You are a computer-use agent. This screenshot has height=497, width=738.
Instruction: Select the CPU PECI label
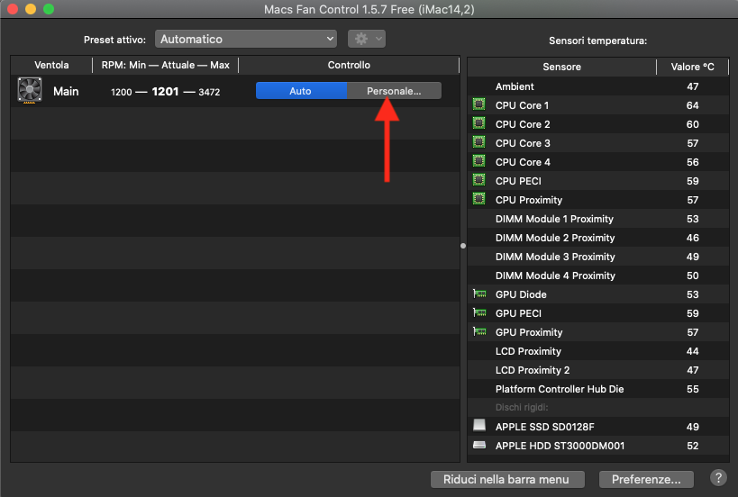point(518,181)
